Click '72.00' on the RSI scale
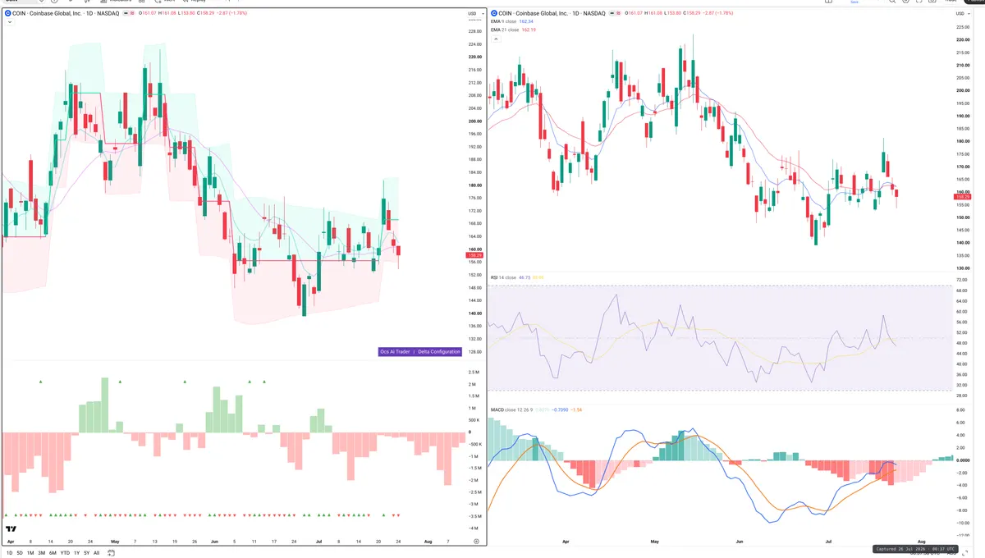Screen dimensions: 985x558 (962, 280)
